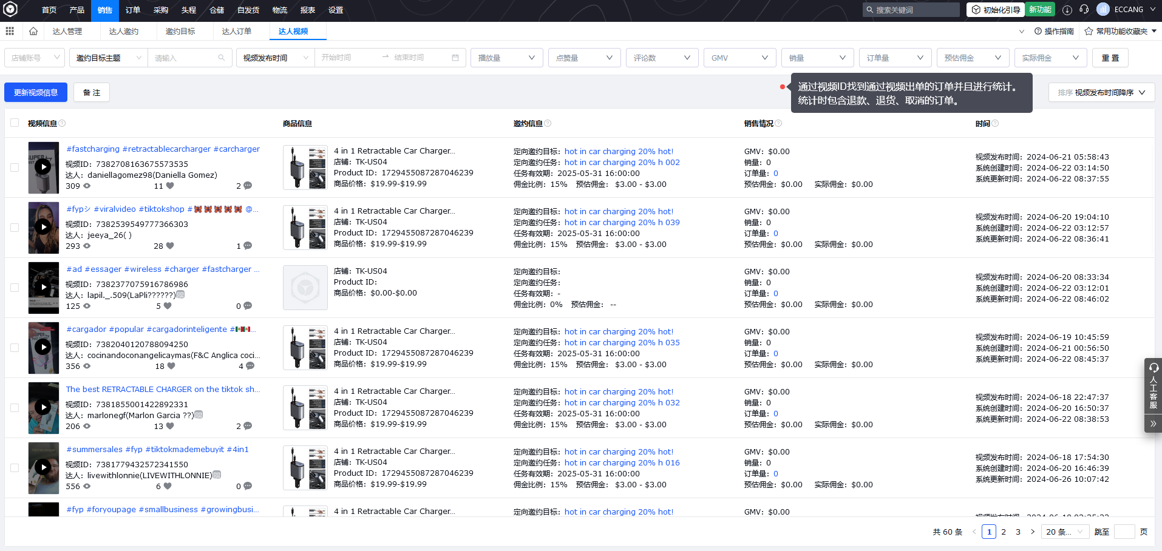Click the info circle icon near ECCANG account

[x=1067, y=9]
